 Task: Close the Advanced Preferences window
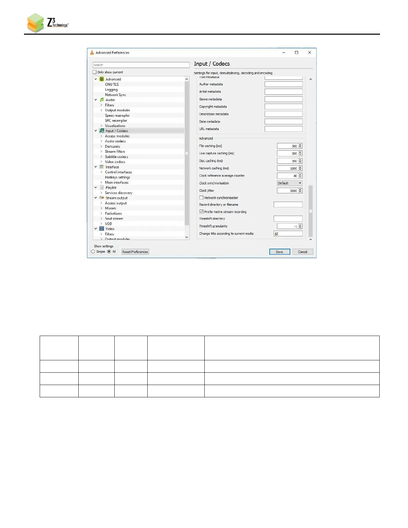310,53
